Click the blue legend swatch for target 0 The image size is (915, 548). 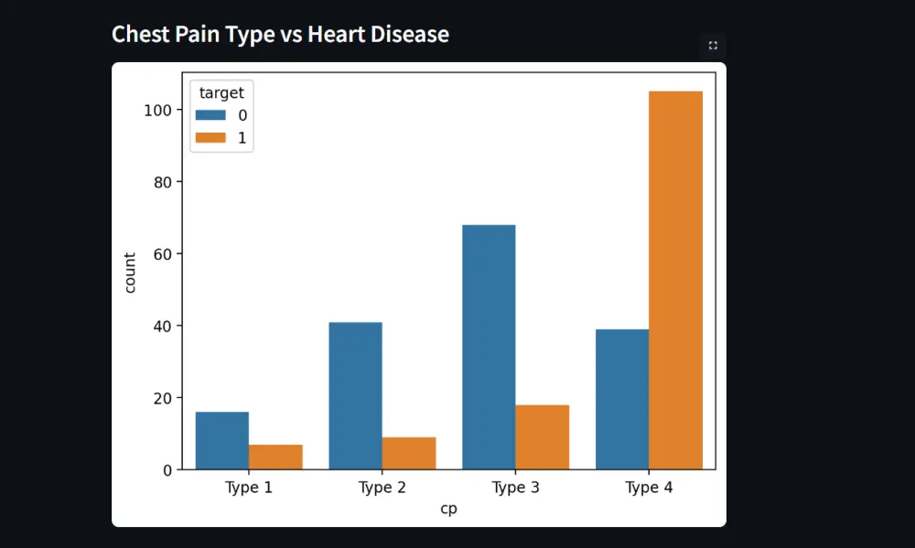pos(210,115)
